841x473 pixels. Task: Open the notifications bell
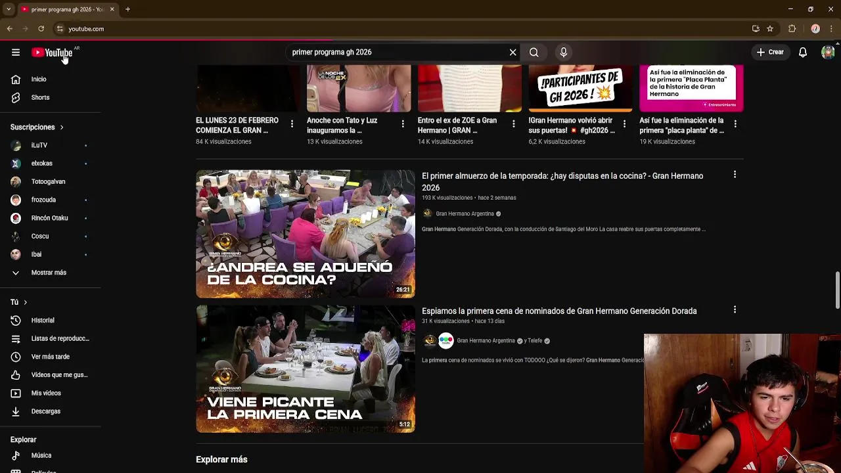[x=803, y=53]
